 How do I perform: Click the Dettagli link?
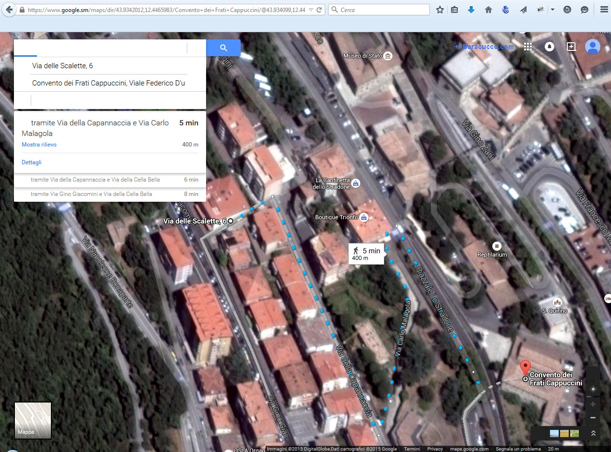pyautogui.click(x=31, y=162)
